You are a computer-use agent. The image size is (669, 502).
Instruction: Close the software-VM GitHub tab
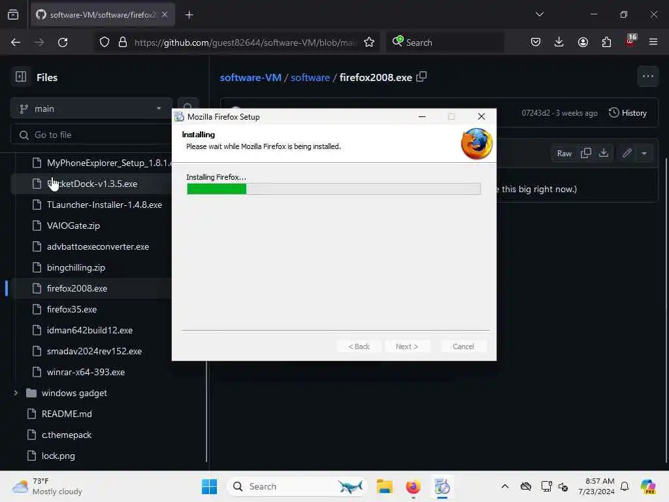point(165,14)
